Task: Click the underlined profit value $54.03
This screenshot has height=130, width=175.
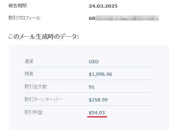Action: 97,113
